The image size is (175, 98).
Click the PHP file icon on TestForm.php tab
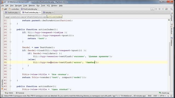click(x=6, y=13)
